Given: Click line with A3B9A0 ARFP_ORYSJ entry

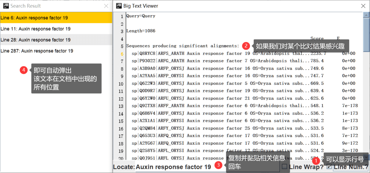Looking at the screenshot, I should [243, 68].
